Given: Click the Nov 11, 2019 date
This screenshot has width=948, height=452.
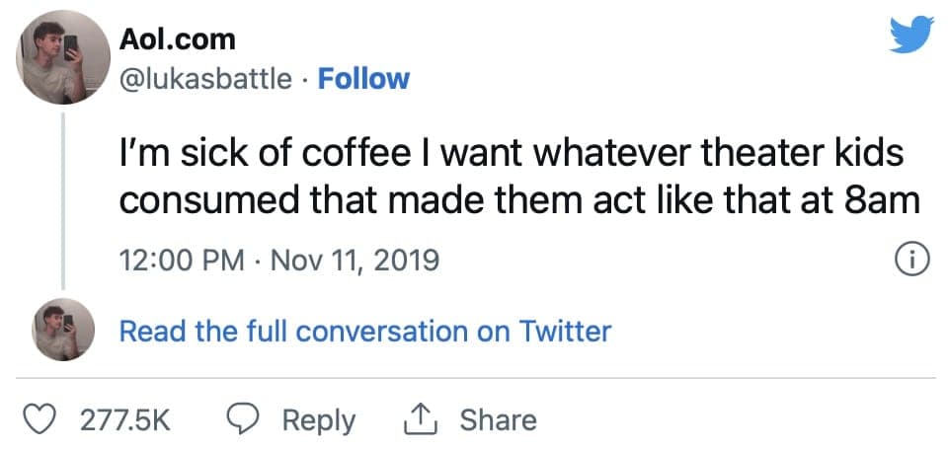Looking at the screenshot, I should tap(355, 261).
